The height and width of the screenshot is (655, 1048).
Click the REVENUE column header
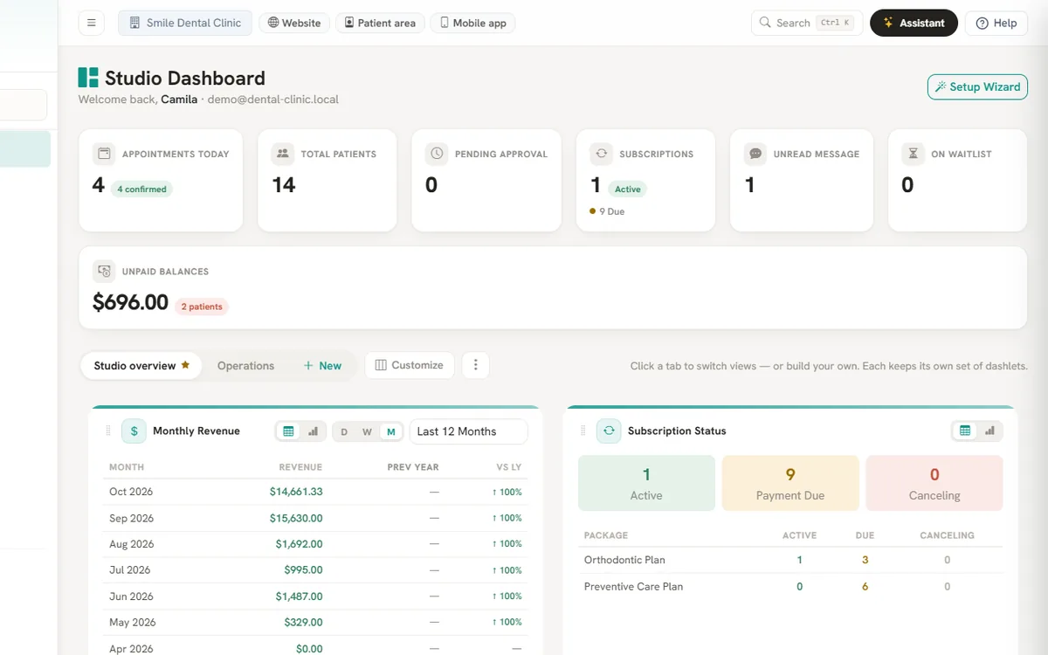[x=300, y=467]
